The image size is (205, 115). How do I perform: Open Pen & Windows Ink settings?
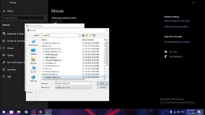tap(14, 63)
